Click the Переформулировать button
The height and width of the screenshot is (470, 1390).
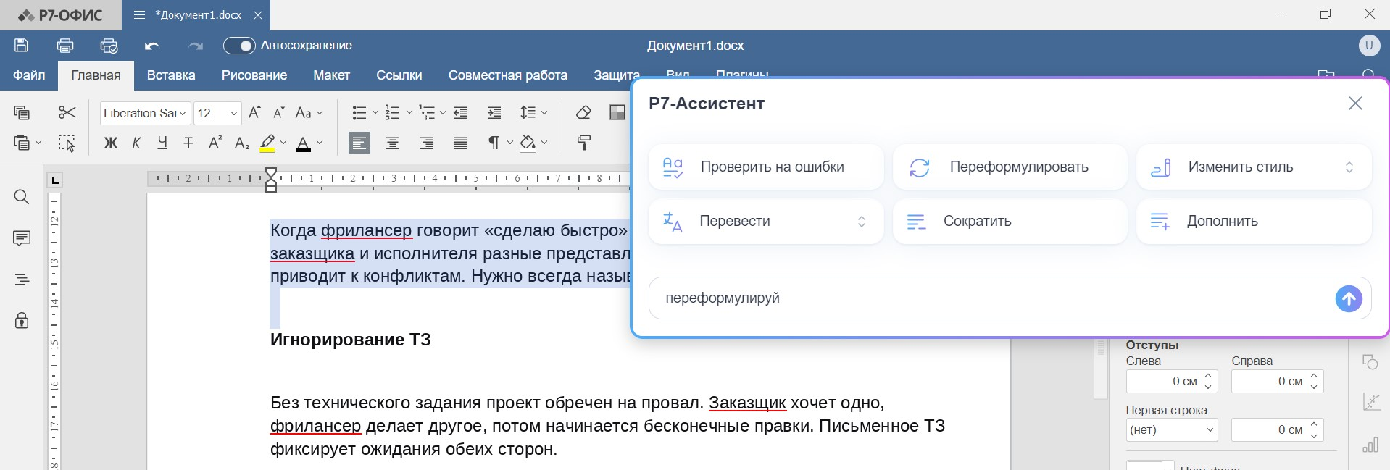(x=1010, y=167)
